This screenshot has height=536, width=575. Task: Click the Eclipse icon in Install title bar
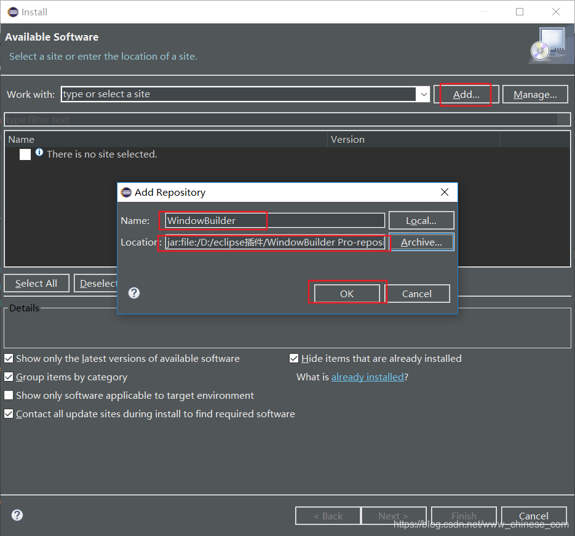point(13,12)
